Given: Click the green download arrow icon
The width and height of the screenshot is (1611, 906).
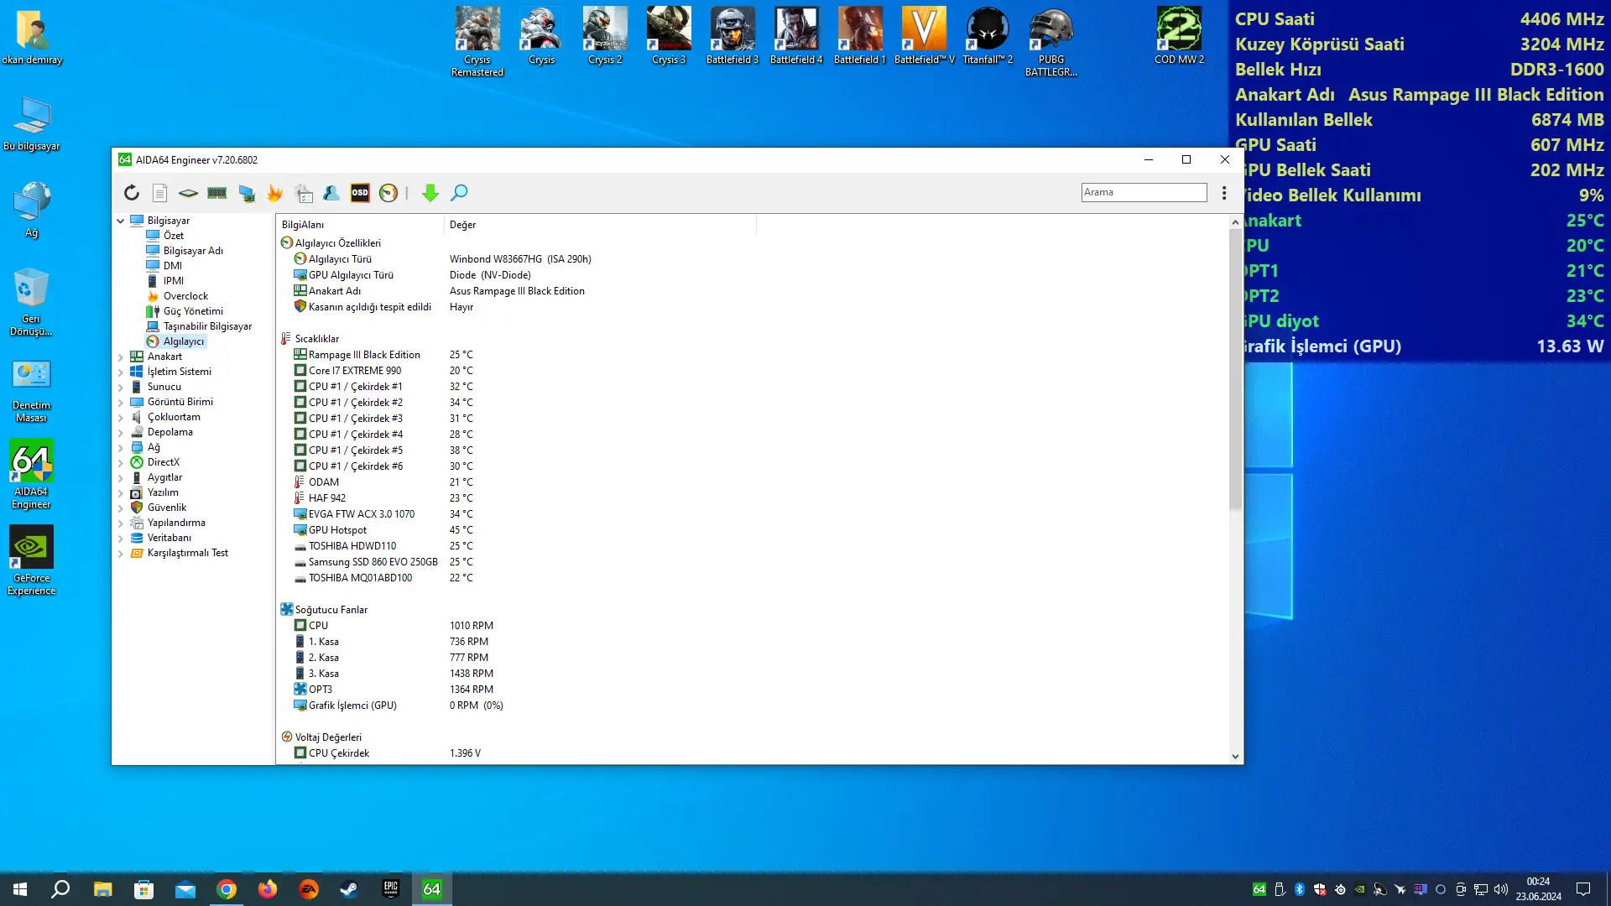Looking at the screenshot, I should pyautogui.click(x=430, y=193).
